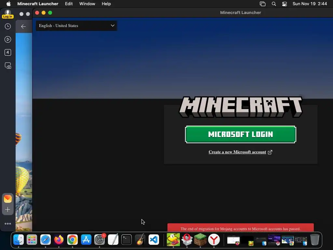
Task: Open Terminal from the Dock
Action: (127, 240)
